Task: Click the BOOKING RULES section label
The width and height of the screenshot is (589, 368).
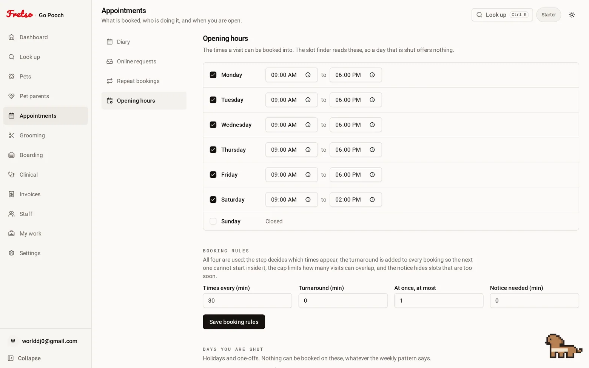Action: (x=226, y=251)
